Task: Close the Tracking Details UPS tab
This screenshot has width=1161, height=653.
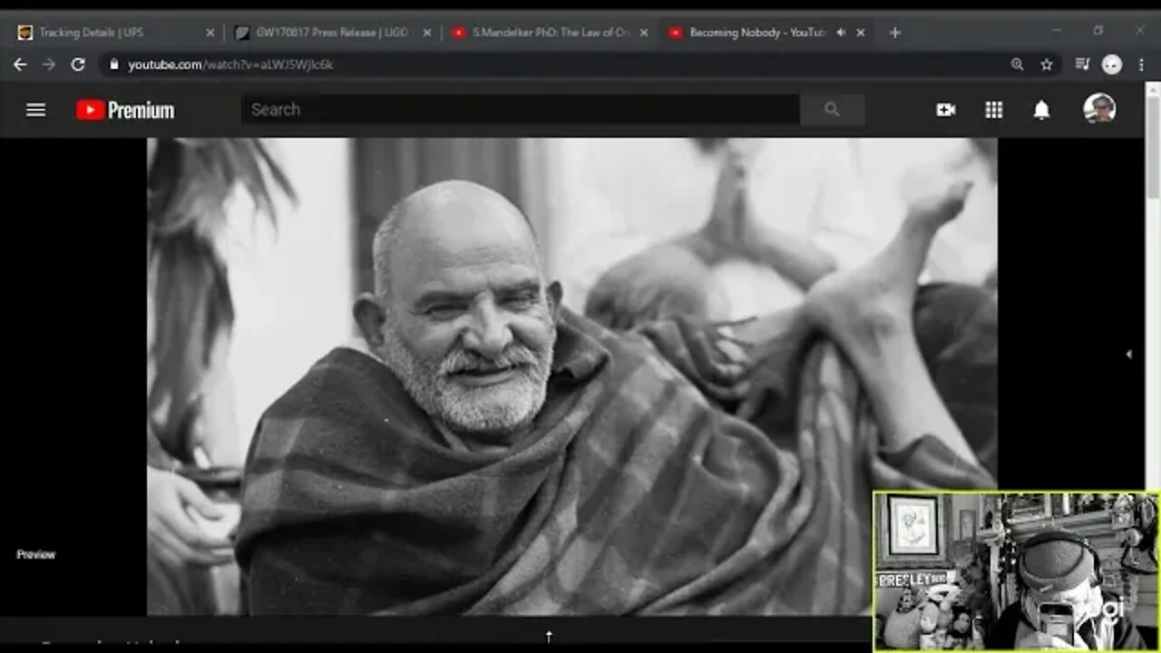Action: coord(210,33)
